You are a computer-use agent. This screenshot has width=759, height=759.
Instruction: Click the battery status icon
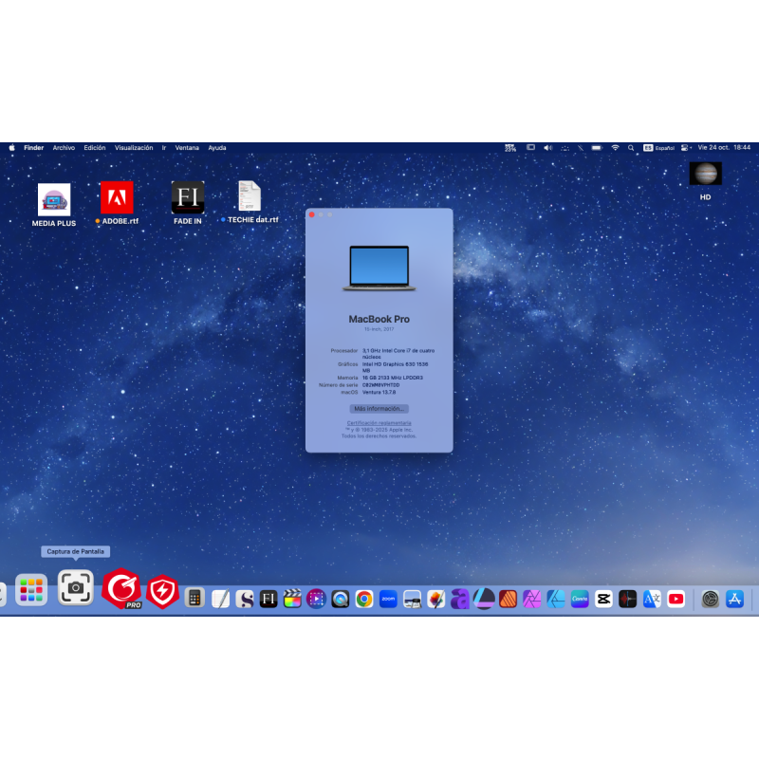597,148
